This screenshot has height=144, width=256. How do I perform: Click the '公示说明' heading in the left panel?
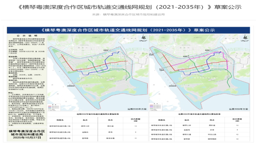pos(27,36)
